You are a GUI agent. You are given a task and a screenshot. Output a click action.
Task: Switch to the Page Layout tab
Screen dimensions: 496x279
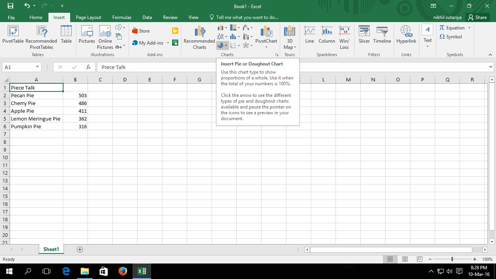[88, 17]
